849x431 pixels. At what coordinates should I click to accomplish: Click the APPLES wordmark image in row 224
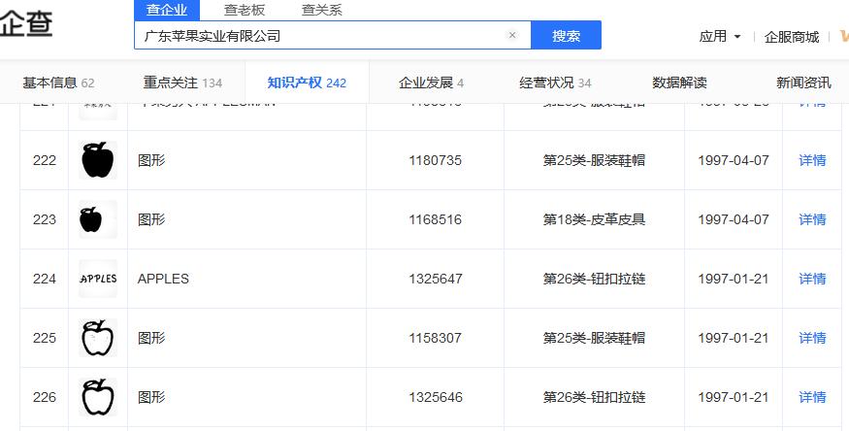98,279
